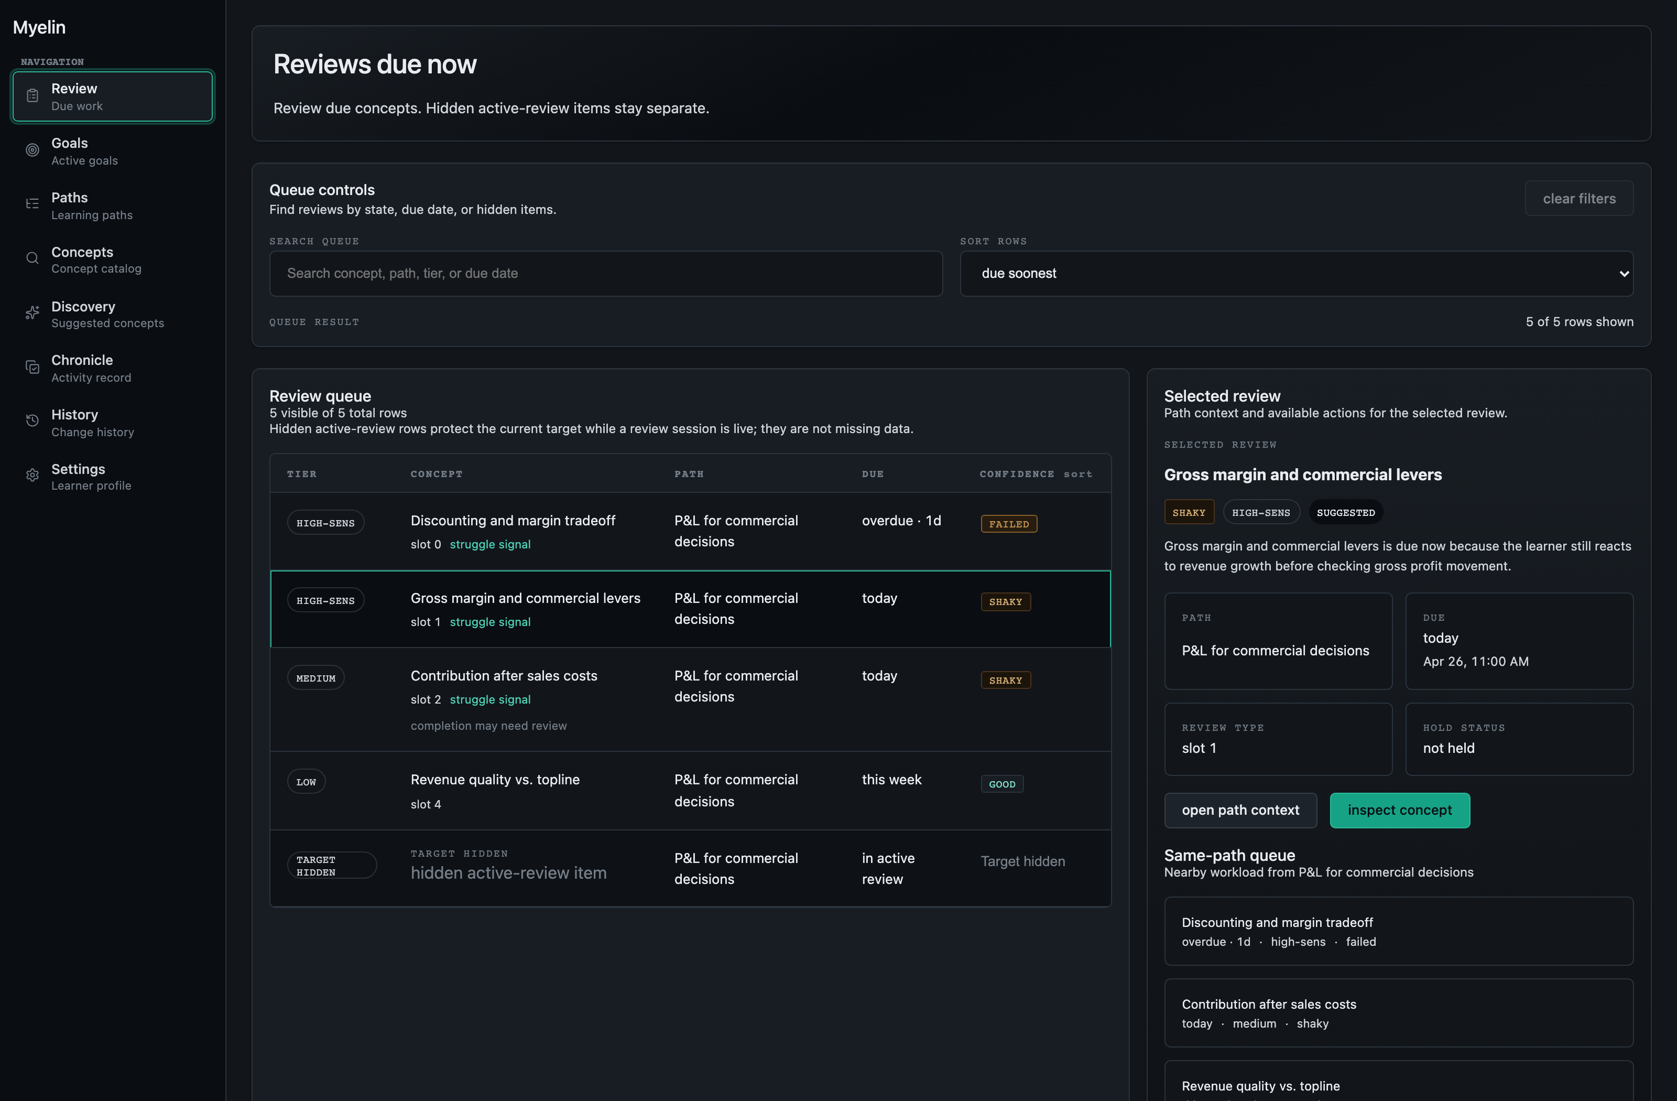Click SHAKY badge in Contribution row
This screenshot has width=1677, height=1101.
click(x=1006, y=680)
